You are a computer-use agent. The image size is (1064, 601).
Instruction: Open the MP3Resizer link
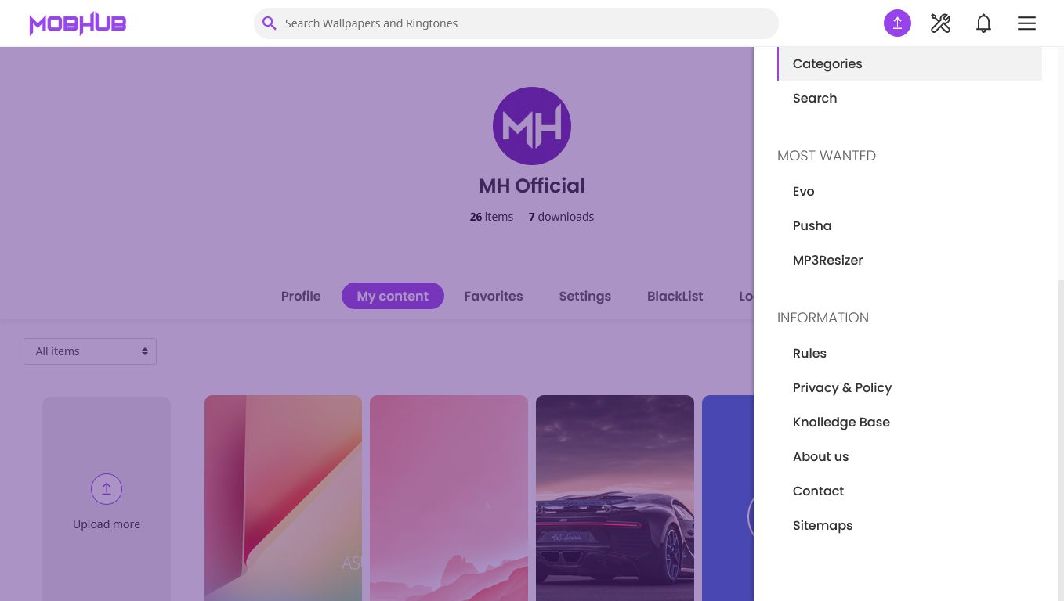(x=827, y=260)
